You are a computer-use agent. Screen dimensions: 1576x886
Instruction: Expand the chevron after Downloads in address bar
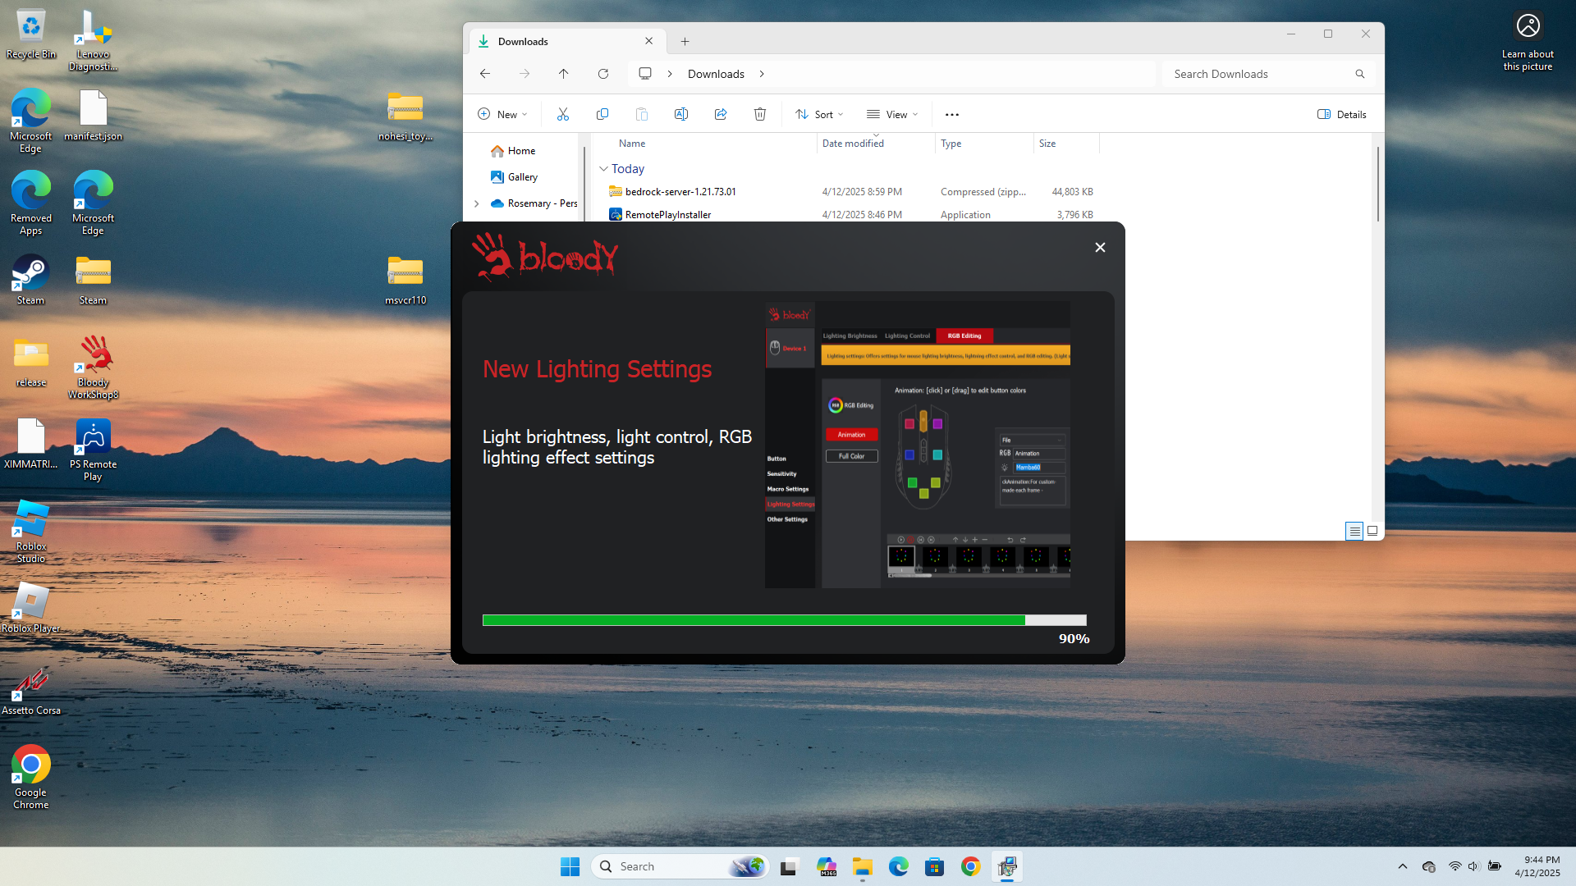(x=762, y=74)
